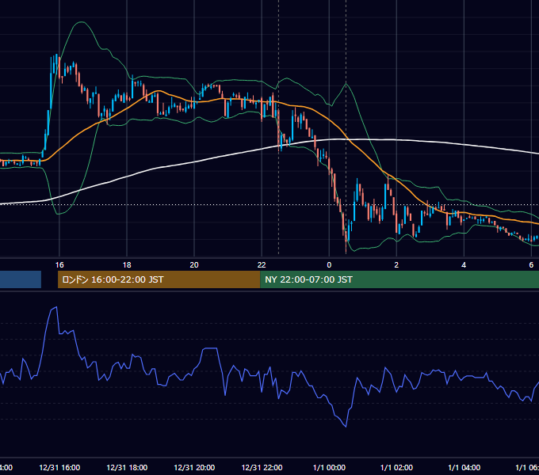This screenshot has width=539, height=475.
Task: Click the 22 hour label on the price chart axis
Action: click(262, 264)
